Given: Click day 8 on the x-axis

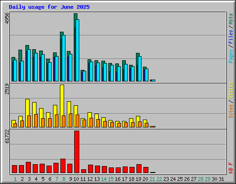Looking at the screenshot, I should coord(64,179).
